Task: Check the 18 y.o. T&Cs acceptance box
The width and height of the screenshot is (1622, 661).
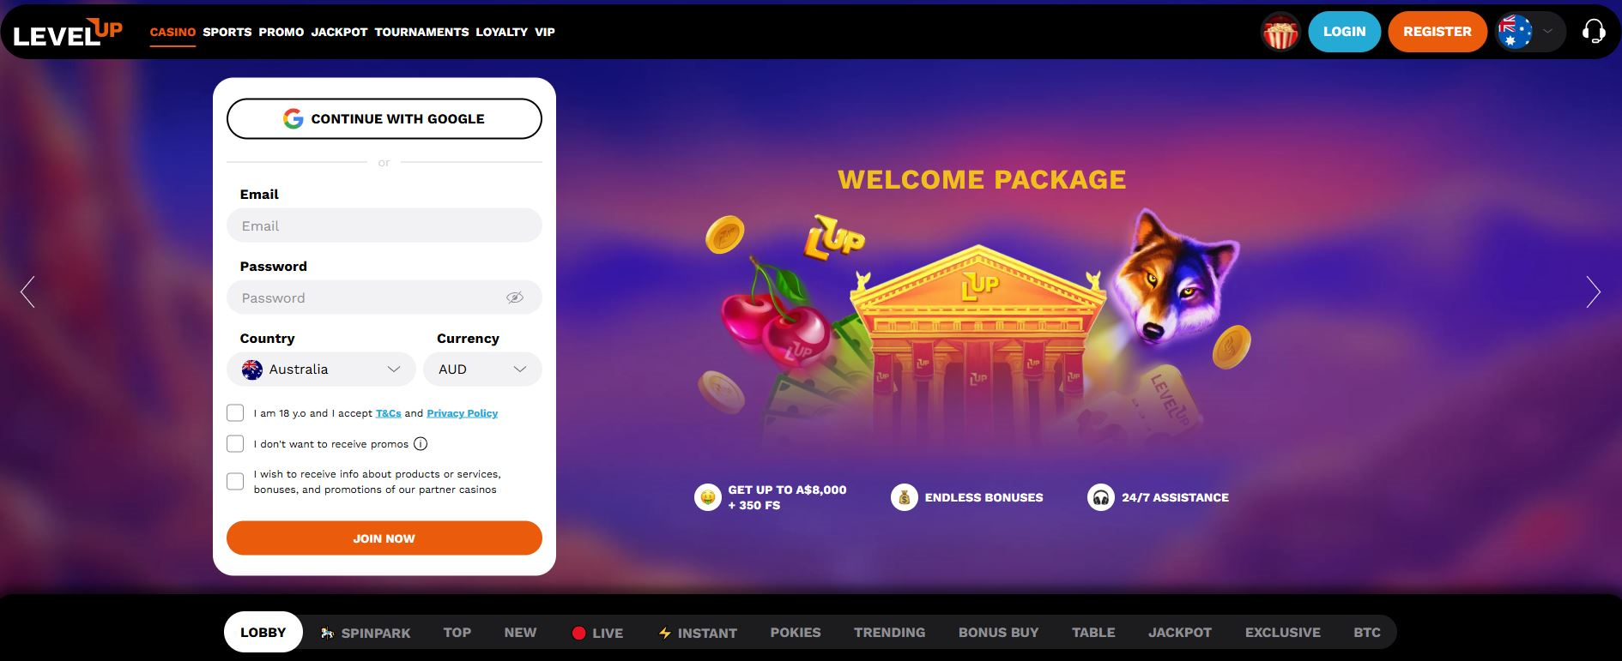Action: (x=235, y=413)
